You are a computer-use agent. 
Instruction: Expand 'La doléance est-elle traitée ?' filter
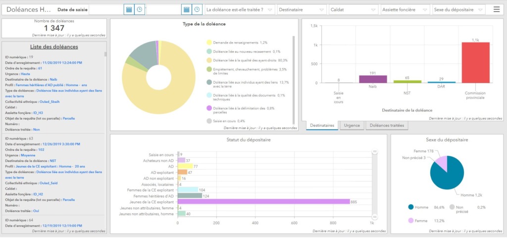pyautogui.click(x=240, y=10)
